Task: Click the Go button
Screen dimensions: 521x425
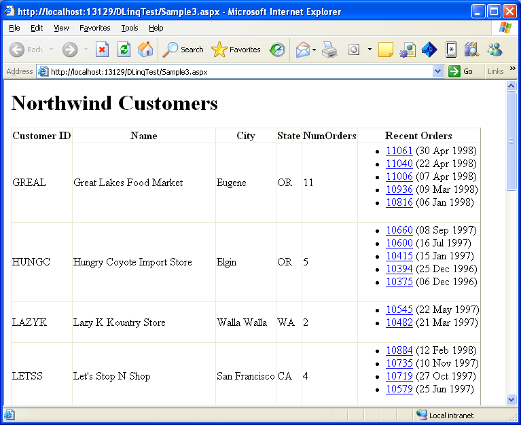Action: point(461,71)
